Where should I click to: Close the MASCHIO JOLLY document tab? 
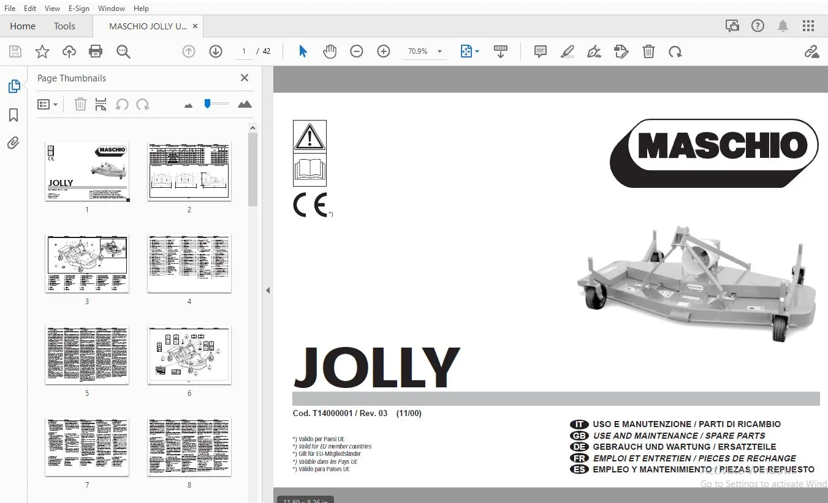(x=195, y=26)
